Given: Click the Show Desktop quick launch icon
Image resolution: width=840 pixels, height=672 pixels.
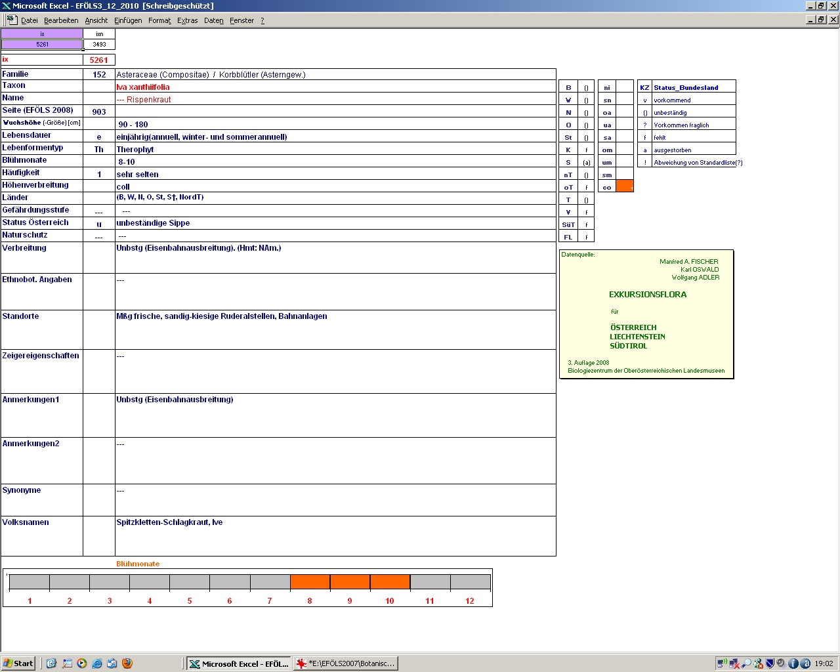Looking at the screenshot, I should 67,663.
